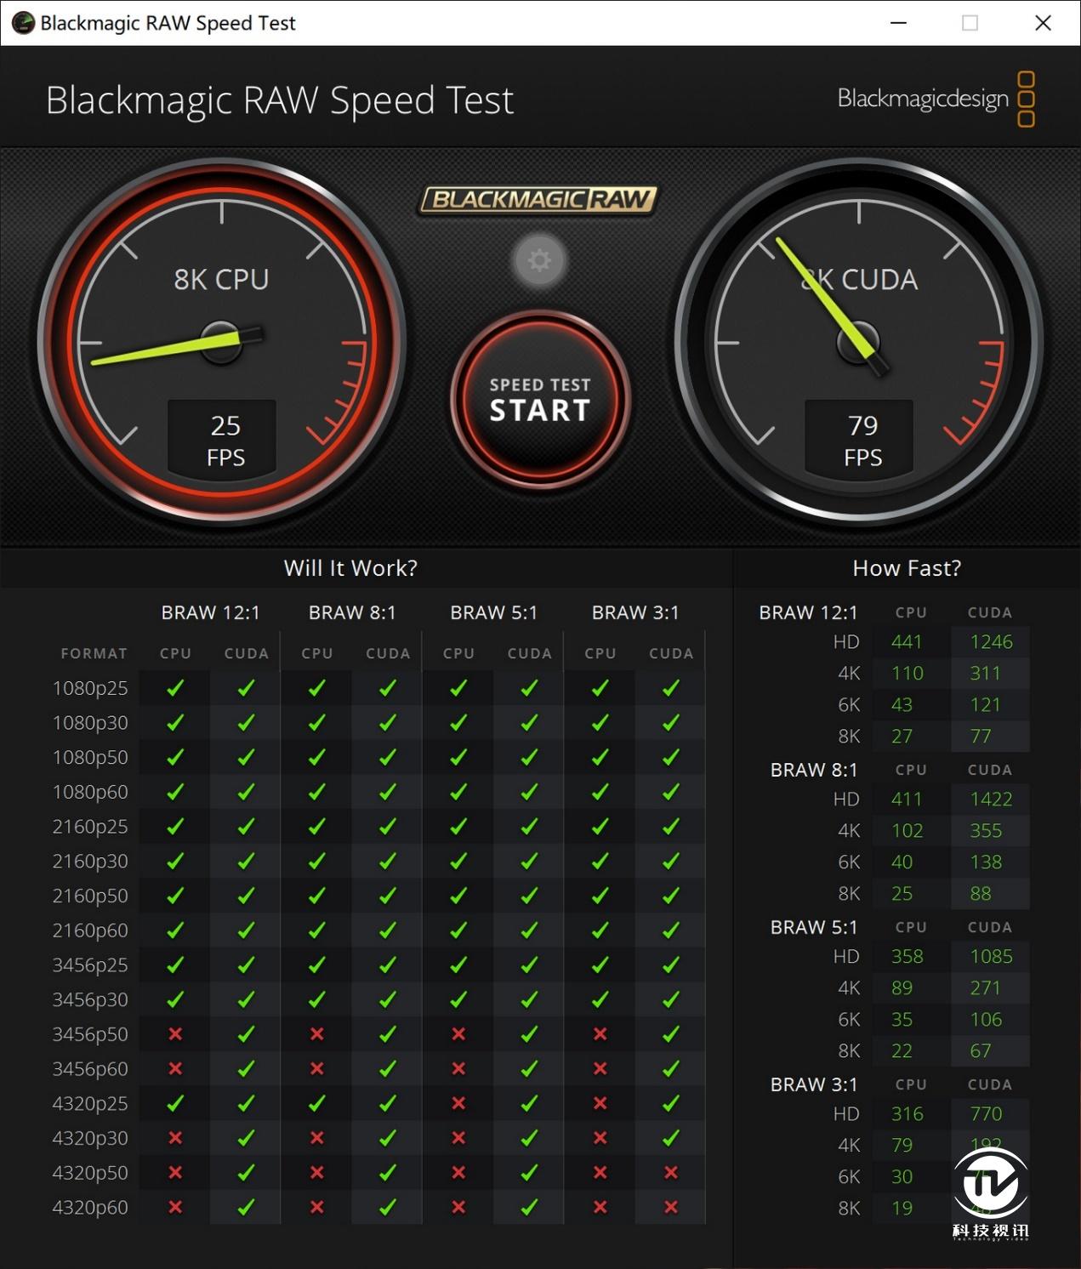Click the 8K CUDA gauge
The height and width of the screenshot is (1269, 1081).
pyautogui.click(x=860, y=341)
